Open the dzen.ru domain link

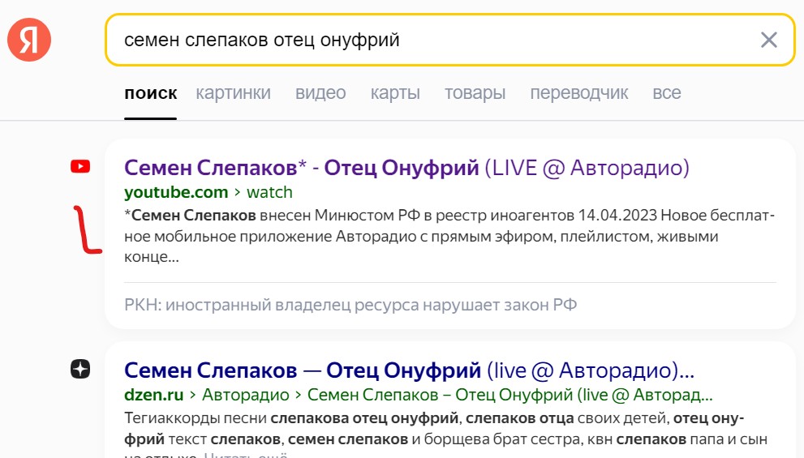point(154,395)
